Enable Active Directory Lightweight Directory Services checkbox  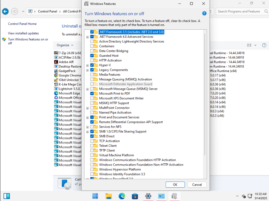pos(92,41)
